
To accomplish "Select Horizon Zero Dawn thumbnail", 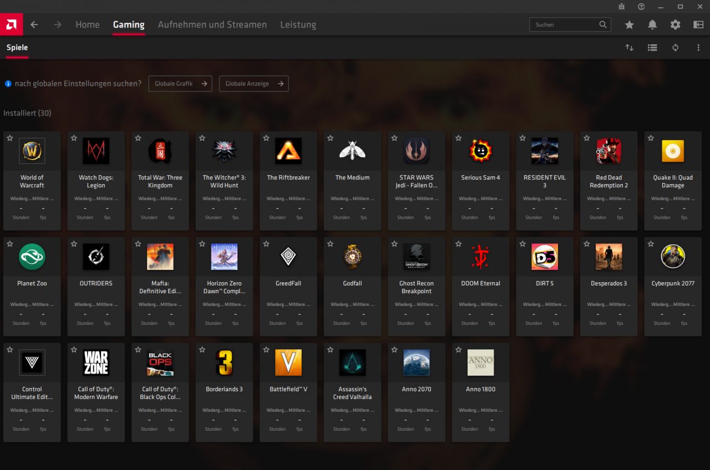I will (225, 257).
